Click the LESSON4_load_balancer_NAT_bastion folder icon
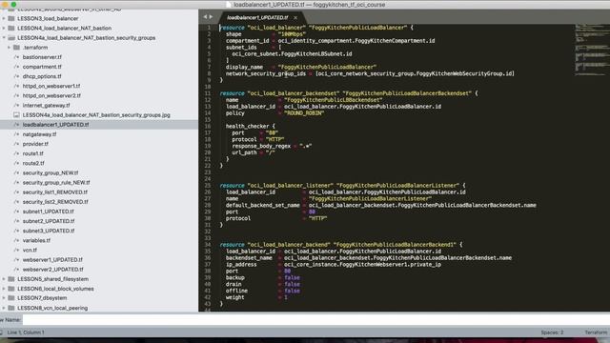Screen dimensions: 610x343 11,28
